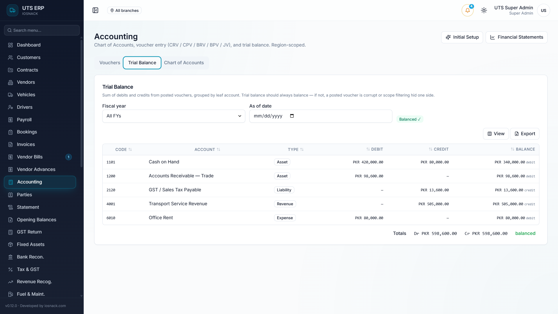Viewport: 558px width, 314px height.
Task: Sort table by CREDIT column
Action: coord(439,149)
